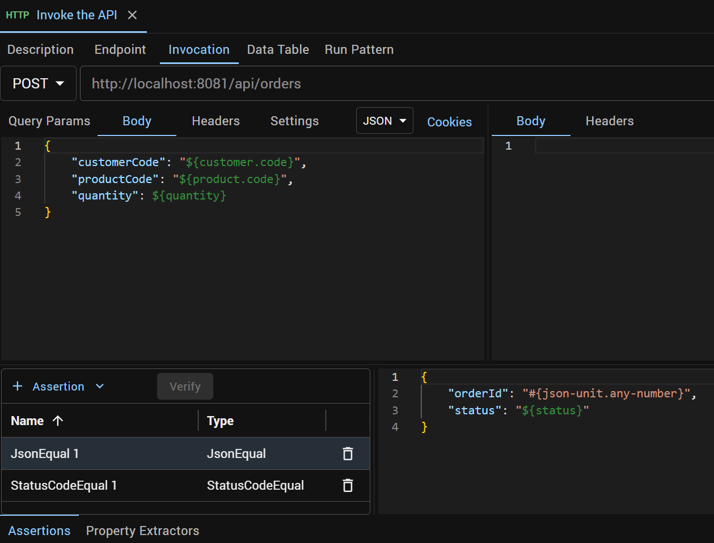Screen dimensions: 714x543
Task: Sort by Name ascending arrow
Action: [58, 421]
